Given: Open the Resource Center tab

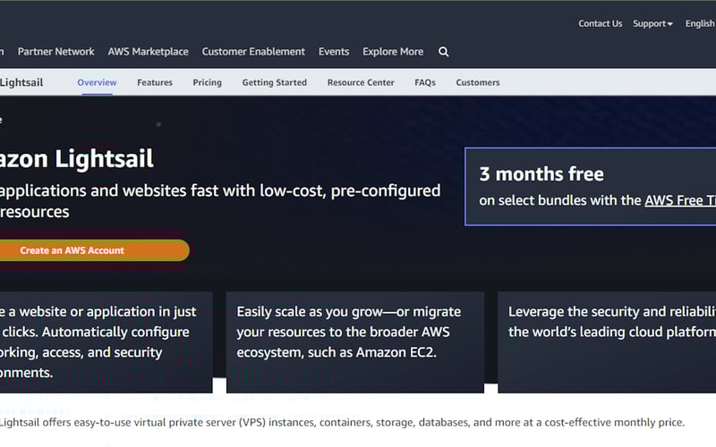Looking at the screenshot, I should point(361,82).
